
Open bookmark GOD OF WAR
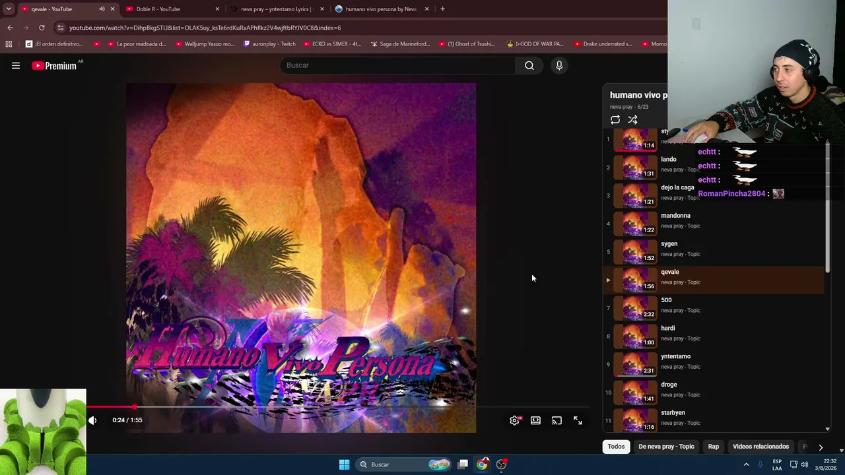click(x=535, y=44)
